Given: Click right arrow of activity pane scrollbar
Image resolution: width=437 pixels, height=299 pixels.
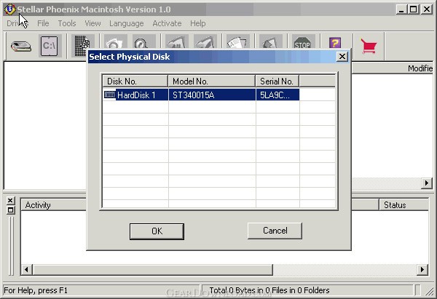Looking at the screenshot, I should click(x=422, y=269).
